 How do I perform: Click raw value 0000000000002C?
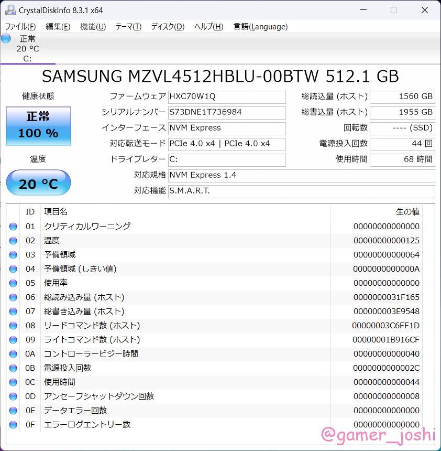click(387, 368)
